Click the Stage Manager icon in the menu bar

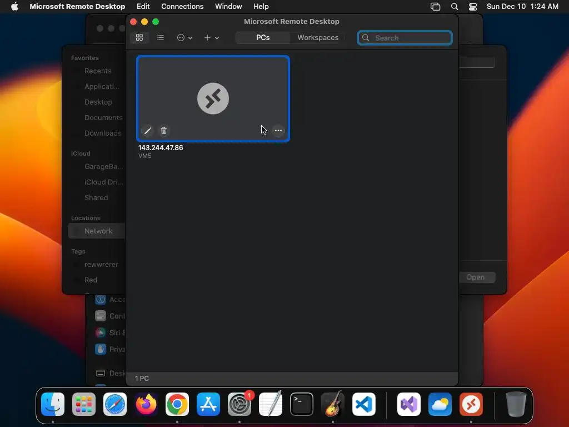[x=435, y=7]
